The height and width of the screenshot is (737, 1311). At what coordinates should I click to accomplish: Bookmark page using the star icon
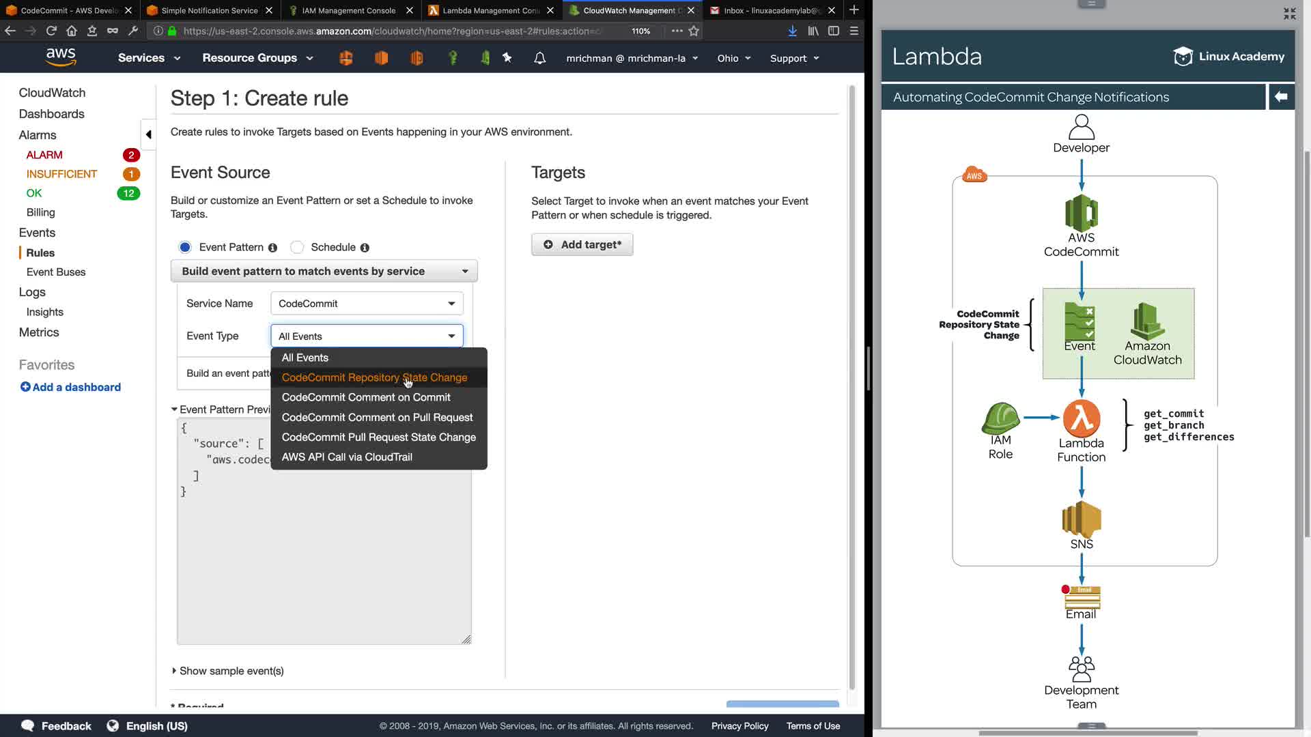pos(694,31)
